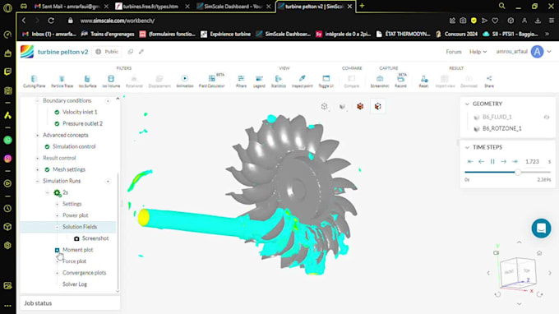Collapse the TIME STEPS panel
559x314 pixels.
[467, 147]
